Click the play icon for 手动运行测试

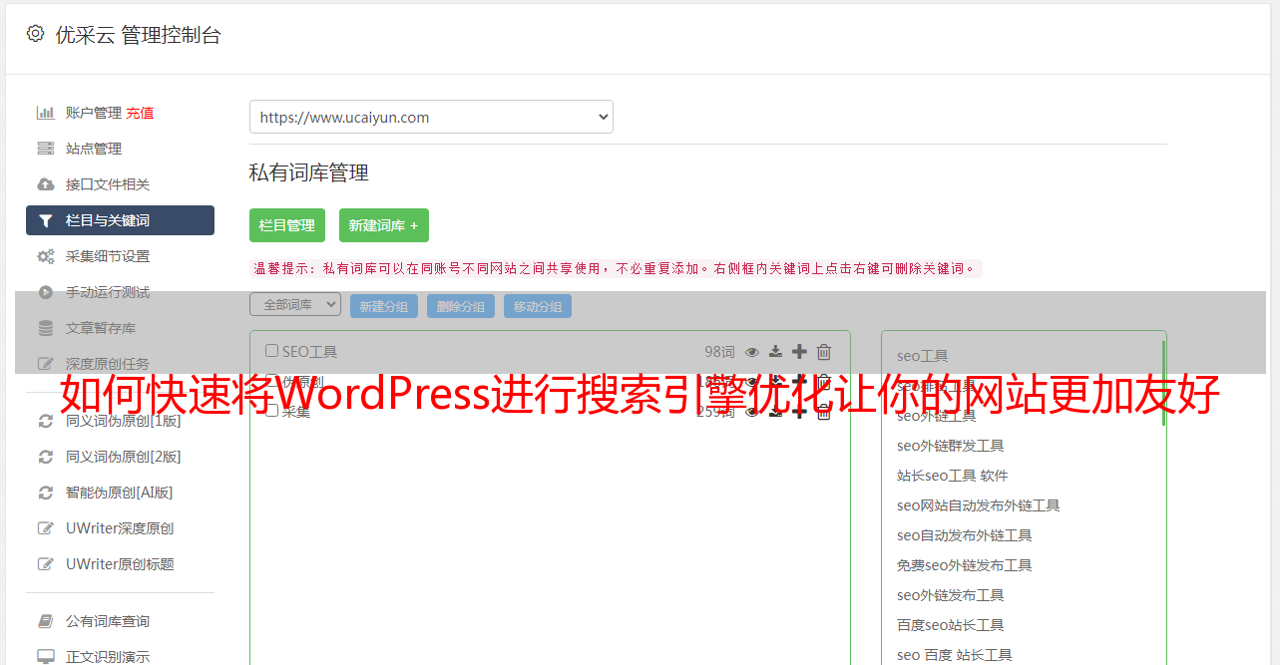(x=46, y=292)
